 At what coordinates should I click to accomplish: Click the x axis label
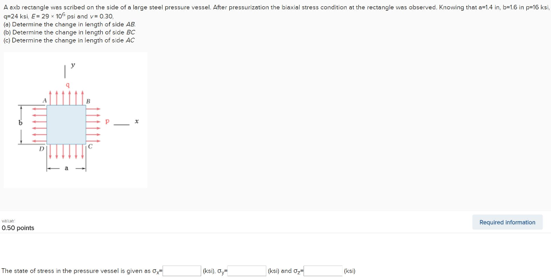pyautogui.click(x=137, y=122)
